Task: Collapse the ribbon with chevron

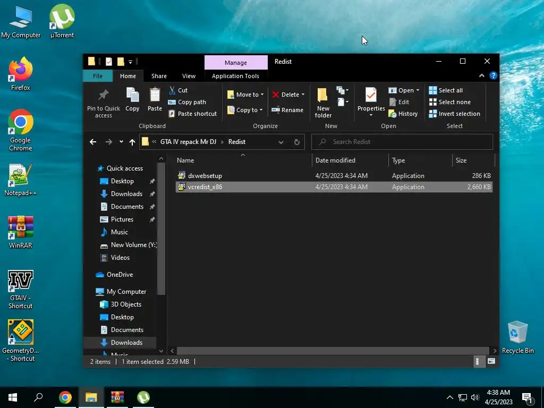Action: [x=481, y=75]
